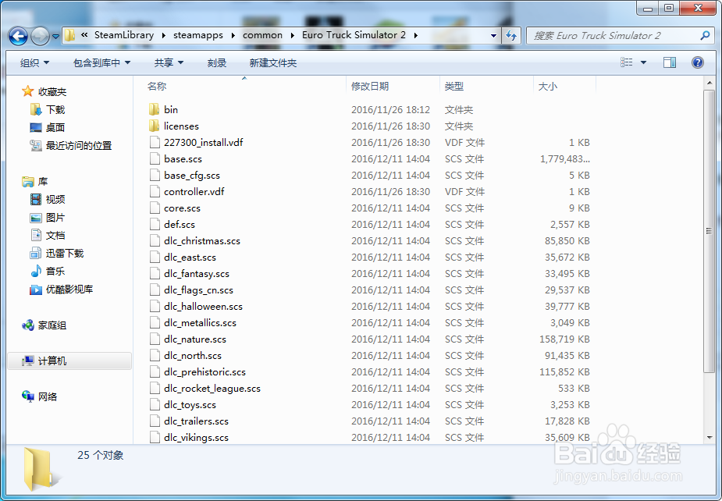Select the dlc_halloween.scs file icon

tap(155, 306)
